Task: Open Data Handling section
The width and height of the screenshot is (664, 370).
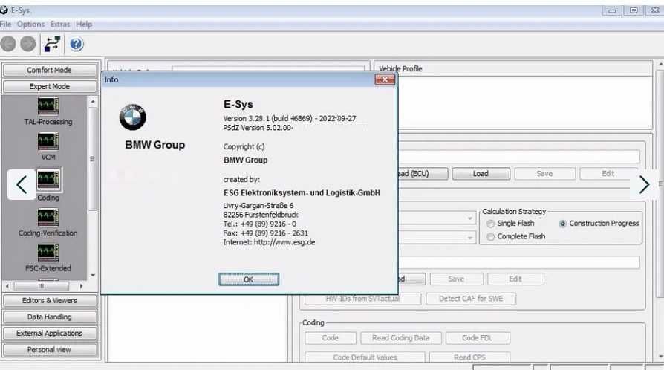Action: point(50,317)
